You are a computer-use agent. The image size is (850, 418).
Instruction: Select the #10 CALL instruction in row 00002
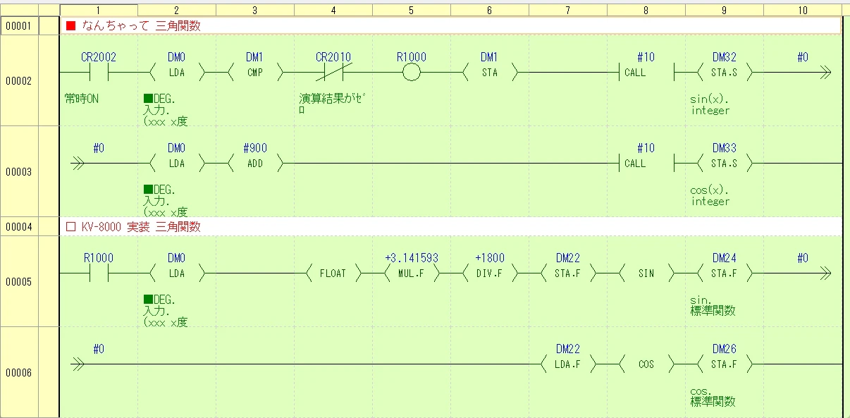646,73
